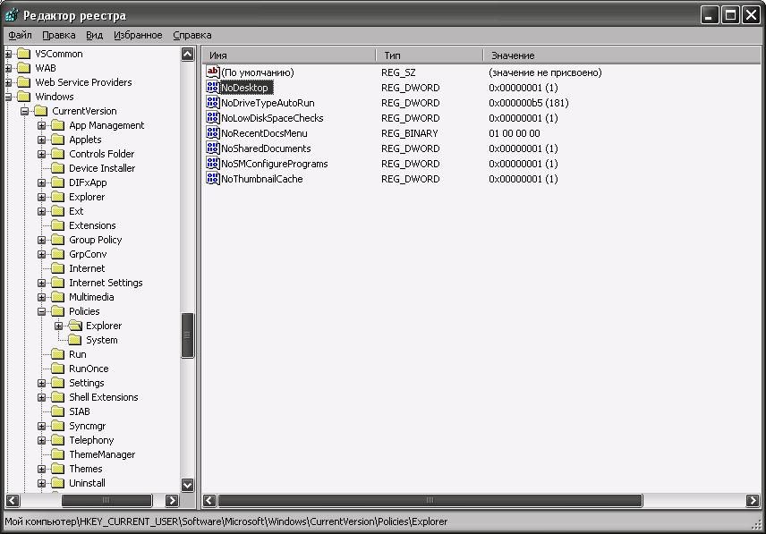This screenshot has width=766, height=534.
Task: Click the NoSharedDocuments value icon
Action: pos(212,148)
